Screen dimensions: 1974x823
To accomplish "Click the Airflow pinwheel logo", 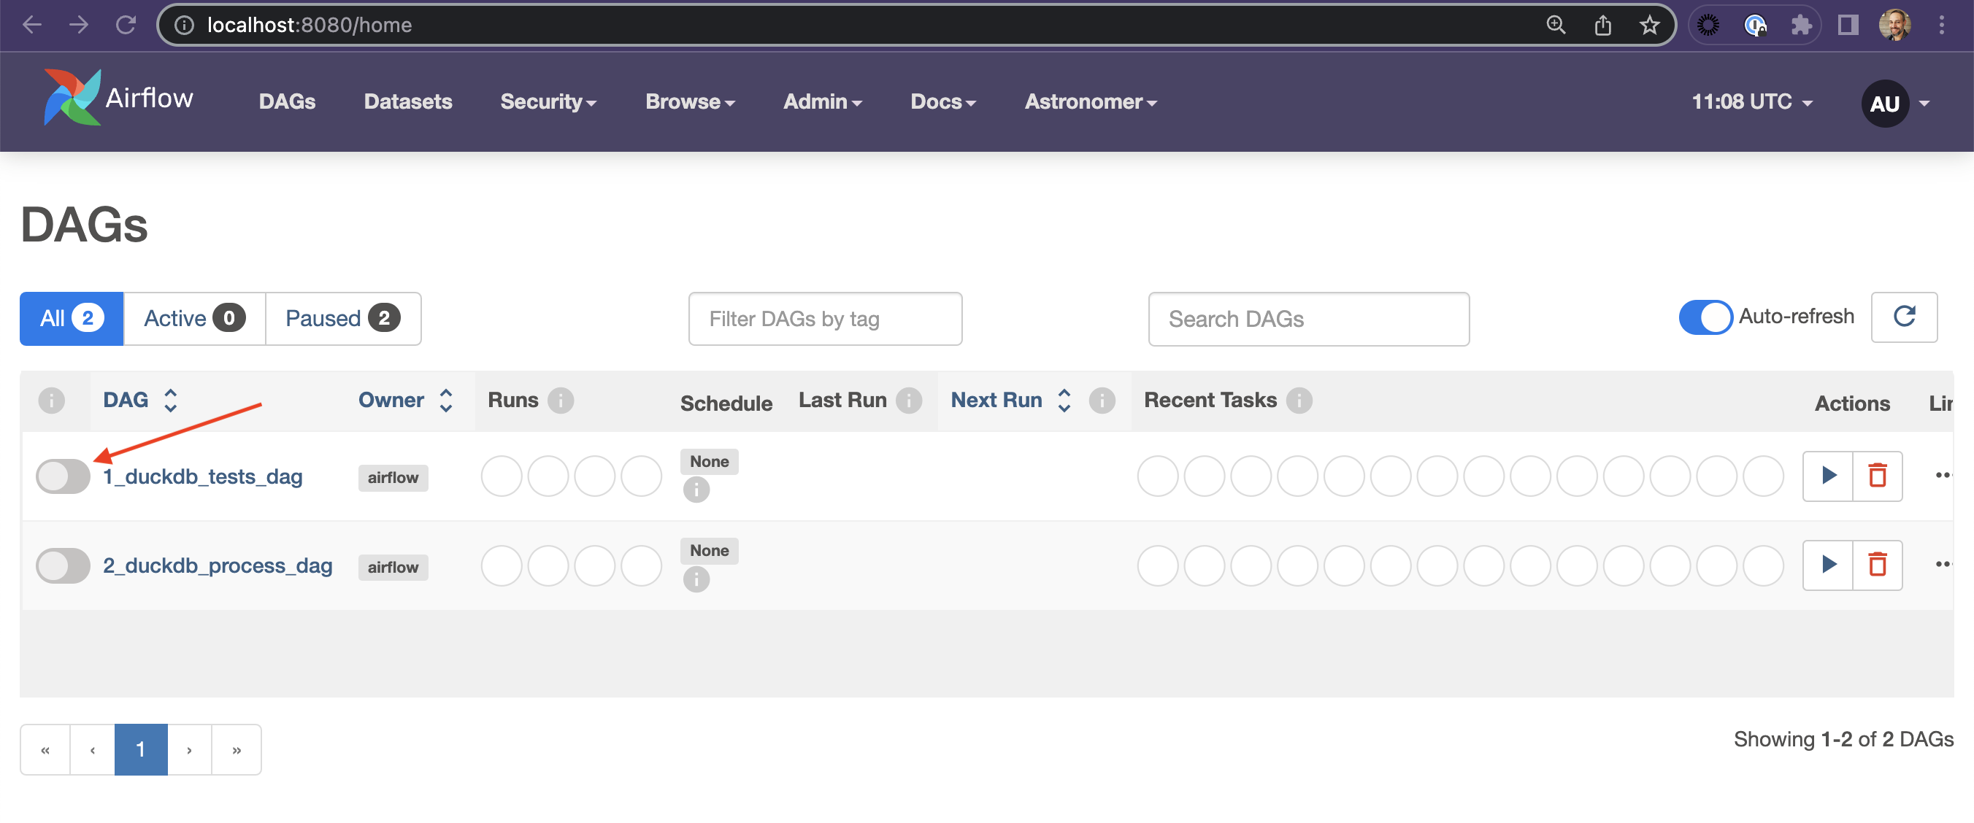I will (72, 97).
